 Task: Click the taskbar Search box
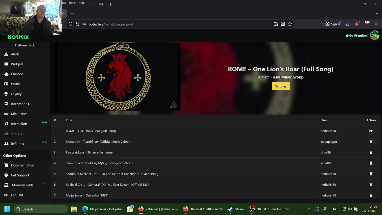41,209
